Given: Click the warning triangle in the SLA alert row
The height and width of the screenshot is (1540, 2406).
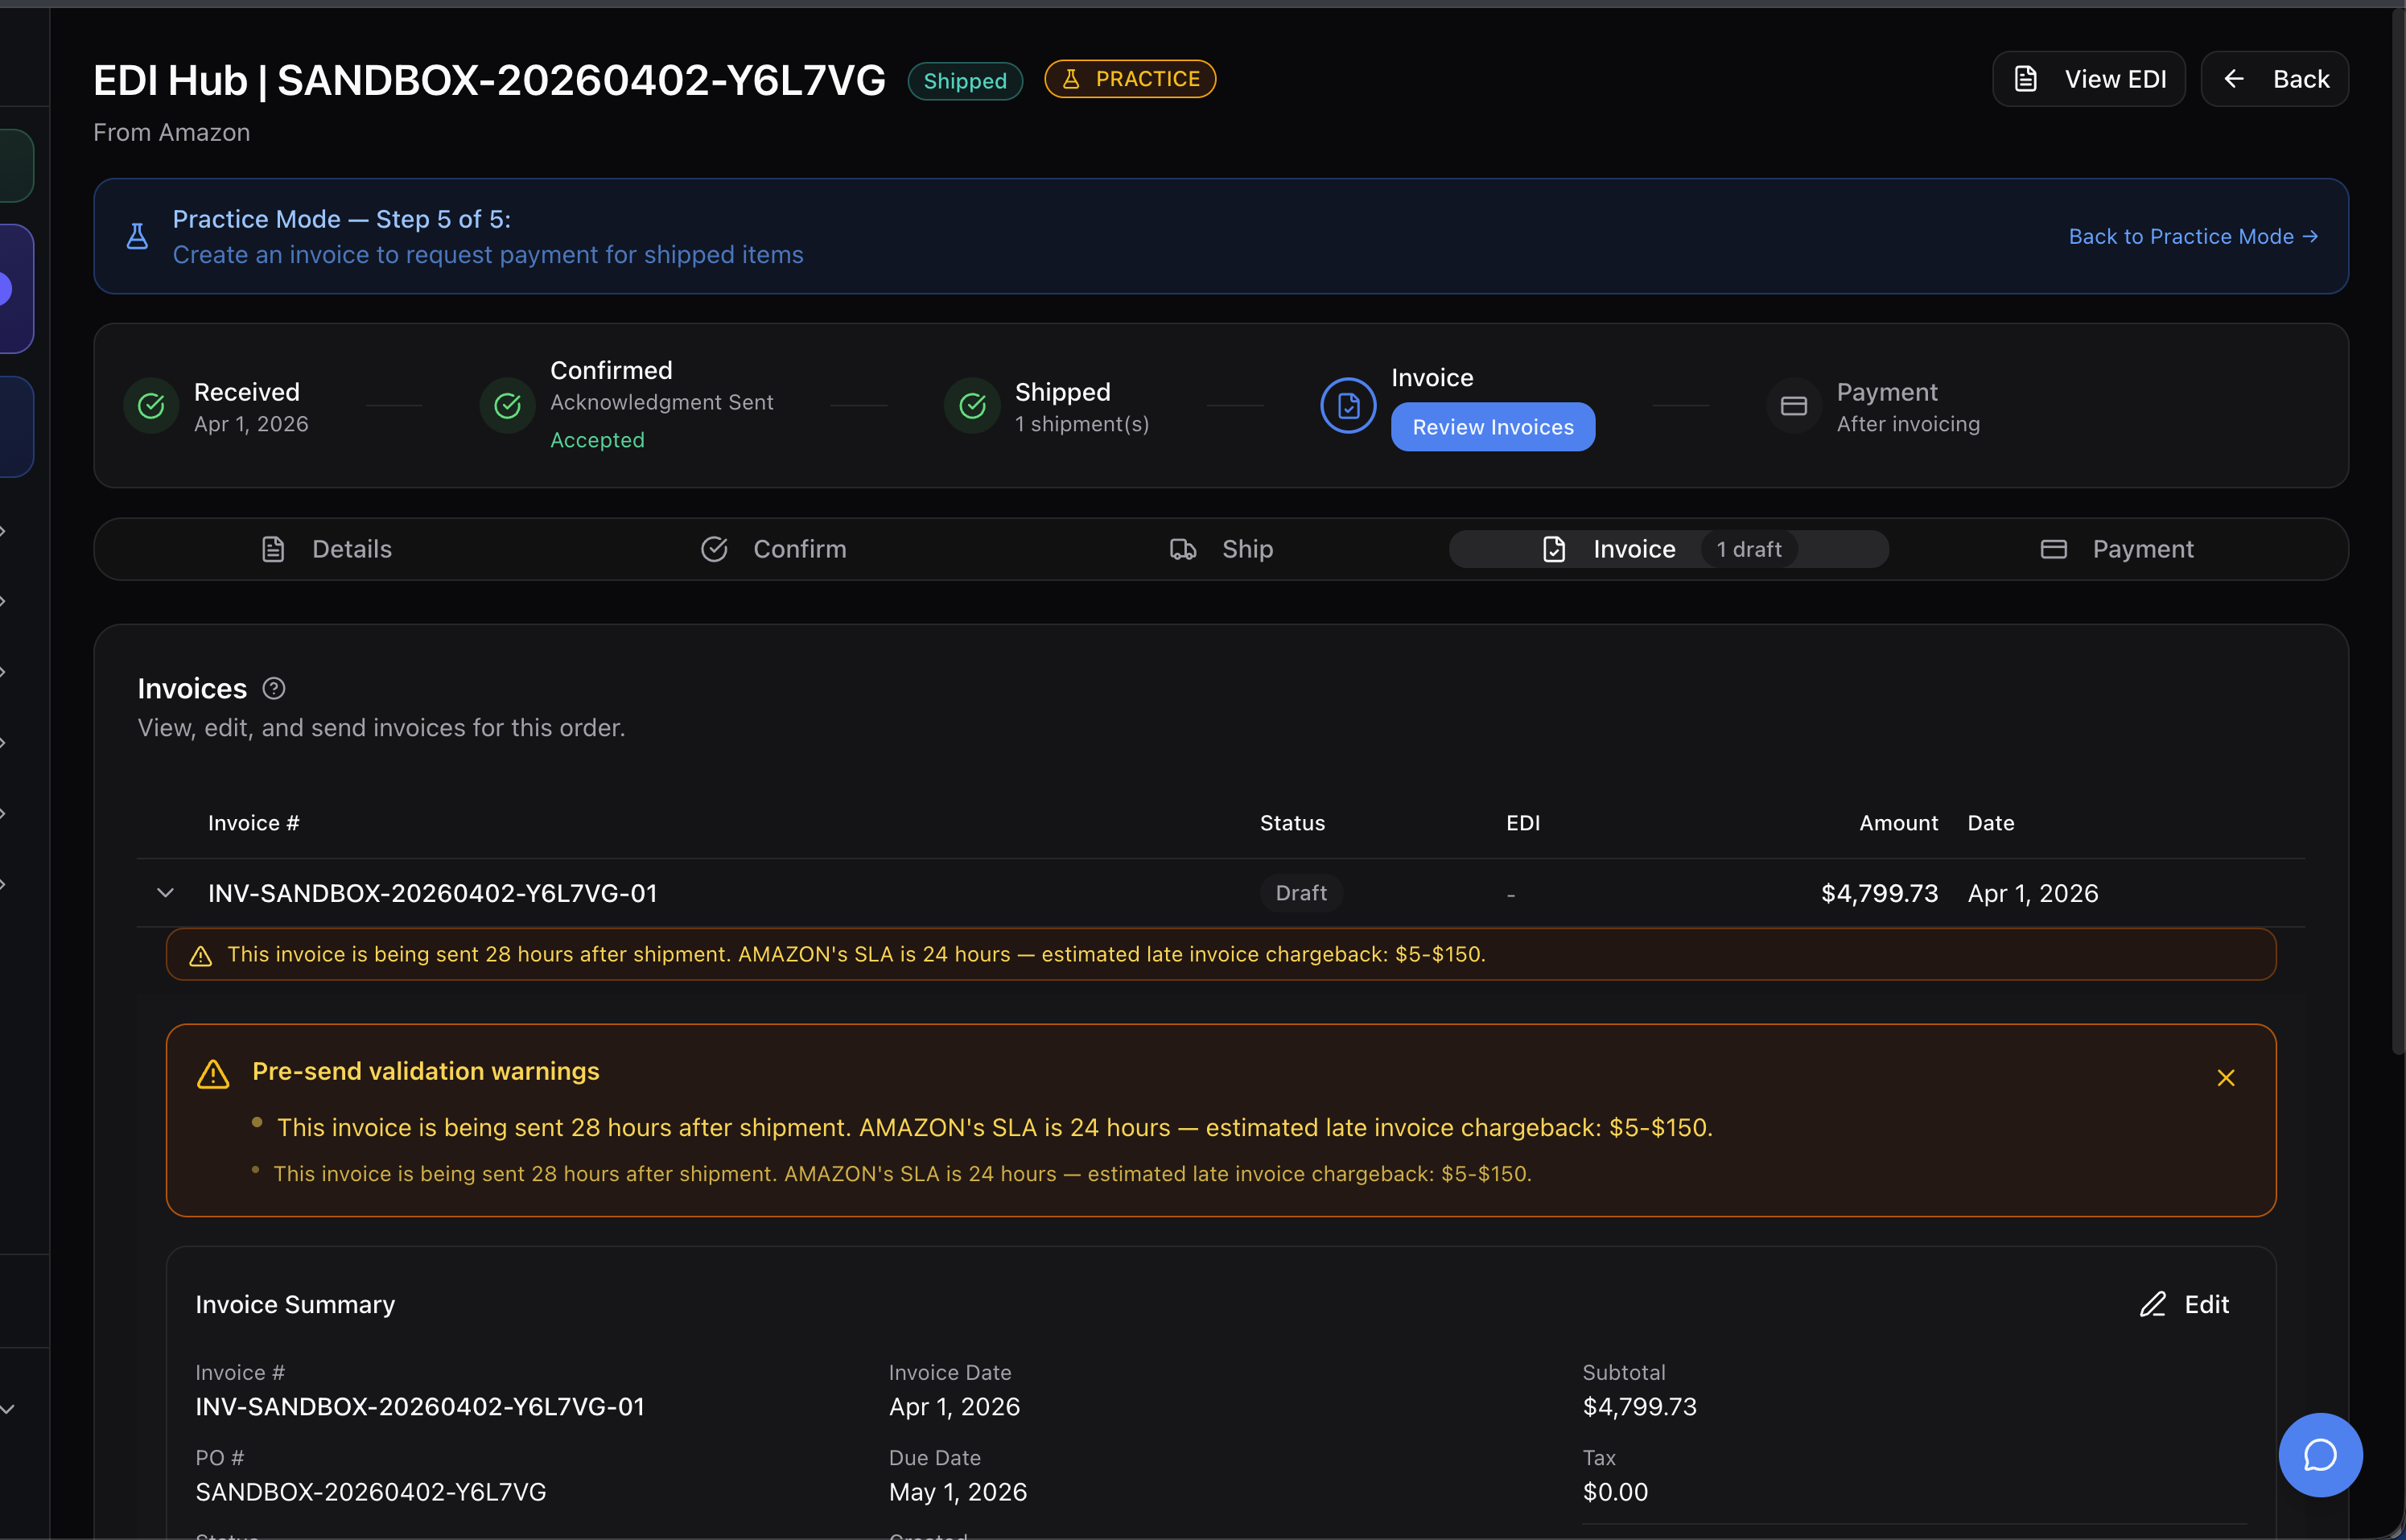Looking at the screenshot, I should (200, 956).
